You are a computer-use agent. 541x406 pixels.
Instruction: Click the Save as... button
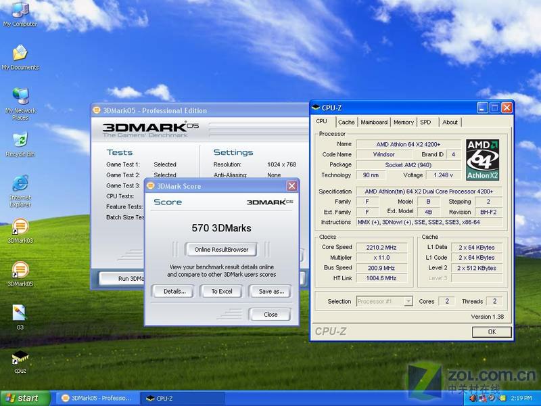pyautogui.click(x=271, y=292)
